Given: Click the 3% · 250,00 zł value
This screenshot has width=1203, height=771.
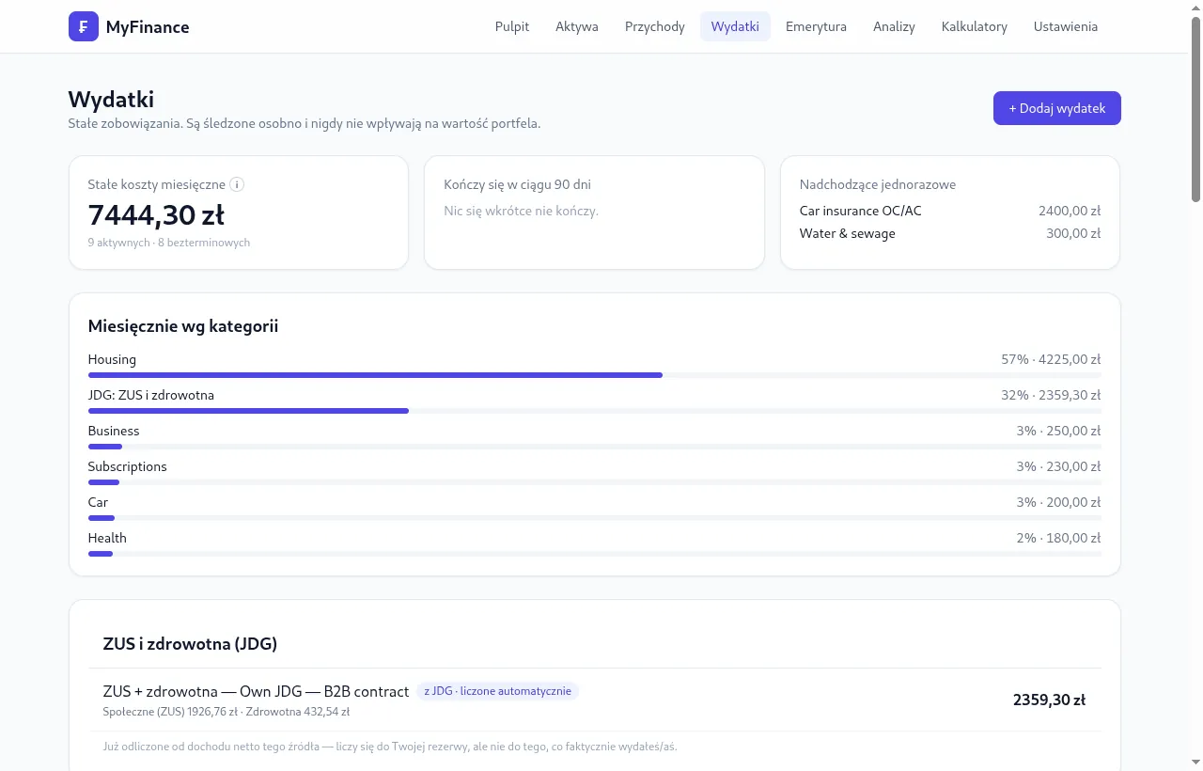Looking at the screenshot, I should coord(1058,431).
